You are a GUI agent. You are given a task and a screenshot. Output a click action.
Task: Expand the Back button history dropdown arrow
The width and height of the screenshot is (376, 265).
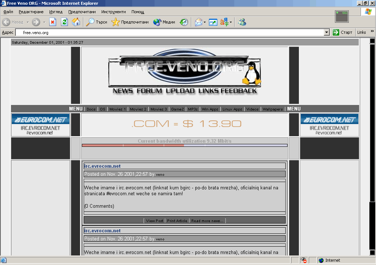pos(28,22)
